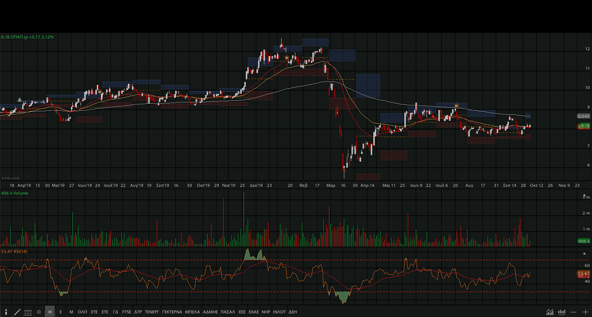The image size is (592, 317).
Task: Open the indicators chart icon
Action: tap(550, 312)
